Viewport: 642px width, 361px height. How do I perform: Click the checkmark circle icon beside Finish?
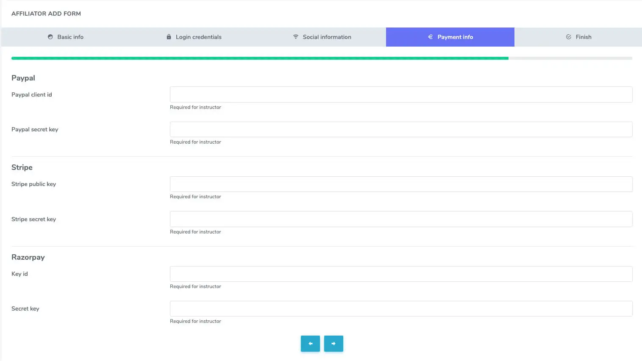(569, 37)
